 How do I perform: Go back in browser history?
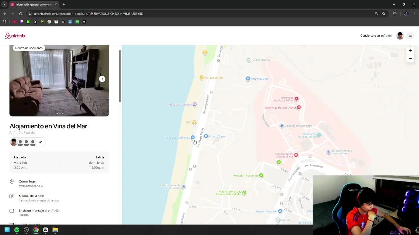5,14
